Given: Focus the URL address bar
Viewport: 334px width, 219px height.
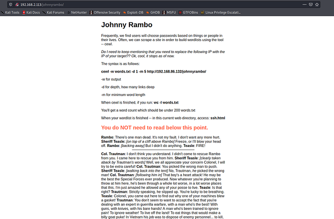Looking at the screenshot, I should tap(143, 4).
